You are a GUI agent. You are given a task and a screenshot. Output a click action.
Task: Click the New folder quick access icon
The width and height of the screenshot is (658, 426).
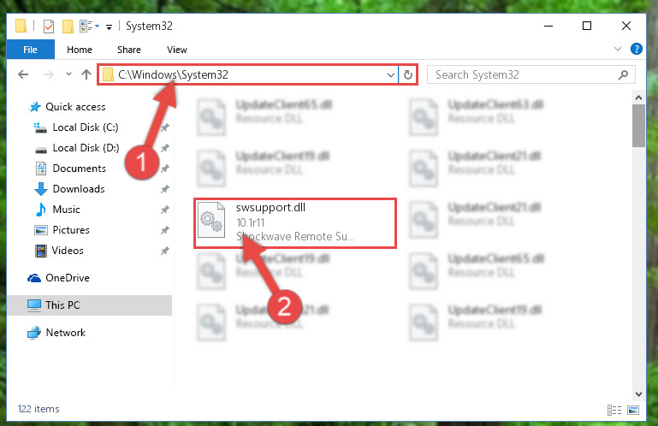pyautogui.click(x=68, y=26)
